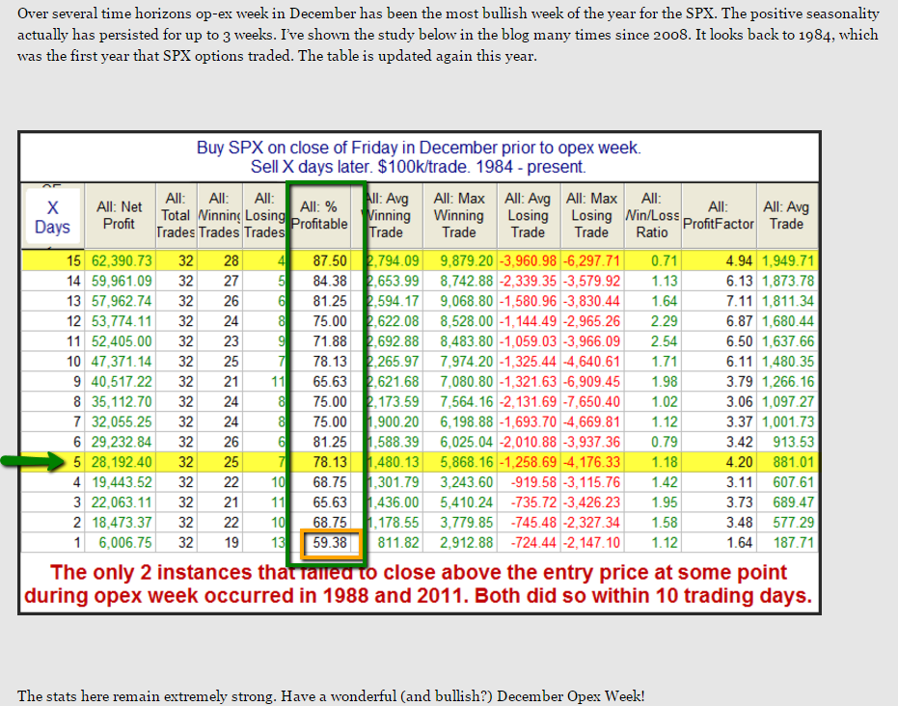Click avg losing trade -3,960.98
898x706 pixels.
[x=528, y=261]
